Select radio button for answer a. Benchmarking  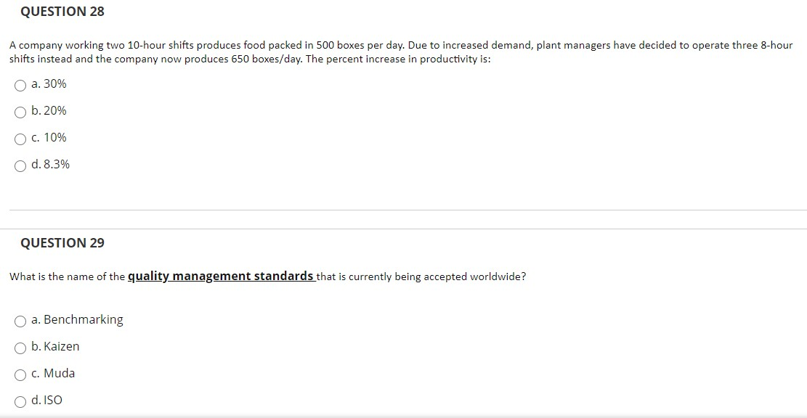(x=20, y=320)
